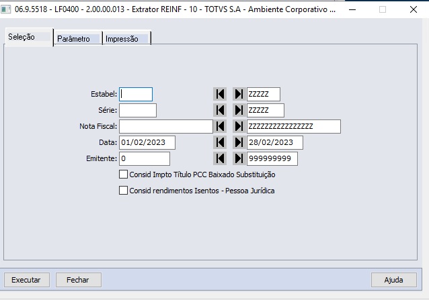
Task: Minimize the Extrator REINF window
Action: (x=352, y=9)
